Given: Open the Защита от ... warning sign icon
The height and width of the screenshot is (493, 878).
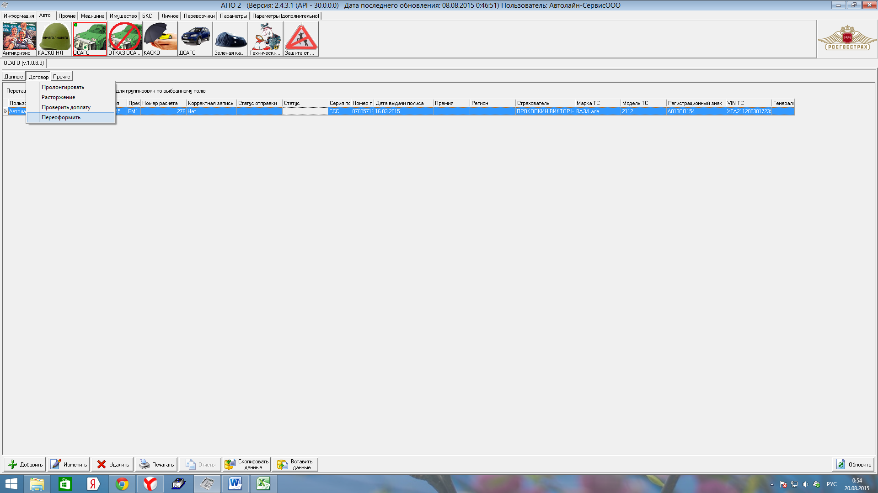Looking at the screenshot, I should (x=301, y=39).
